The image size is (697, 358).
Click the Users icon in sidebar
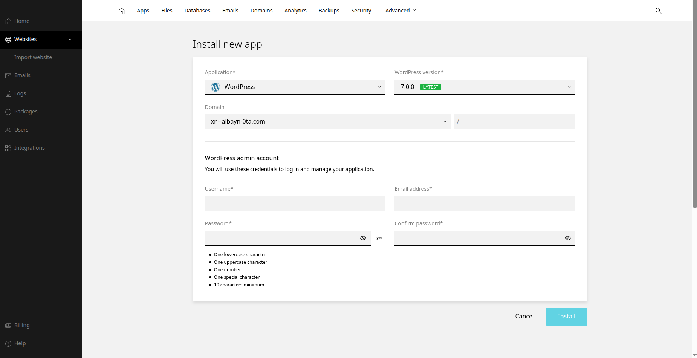[8, 130]
